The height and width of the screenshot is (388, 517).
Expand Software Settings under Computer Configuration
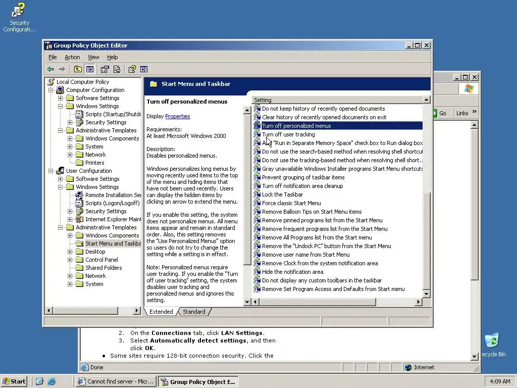pos(61,98)
